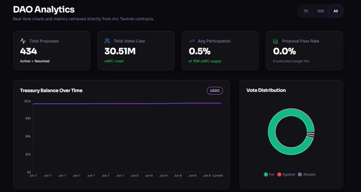Click the gray Abstain legend dot
This screenshot has height=192, width=361.
coord(300,174)
